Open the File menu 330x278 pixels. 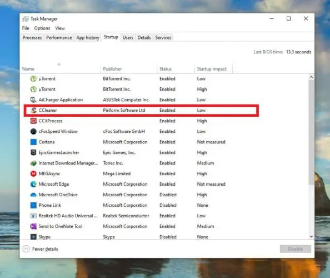click(26, 28)
